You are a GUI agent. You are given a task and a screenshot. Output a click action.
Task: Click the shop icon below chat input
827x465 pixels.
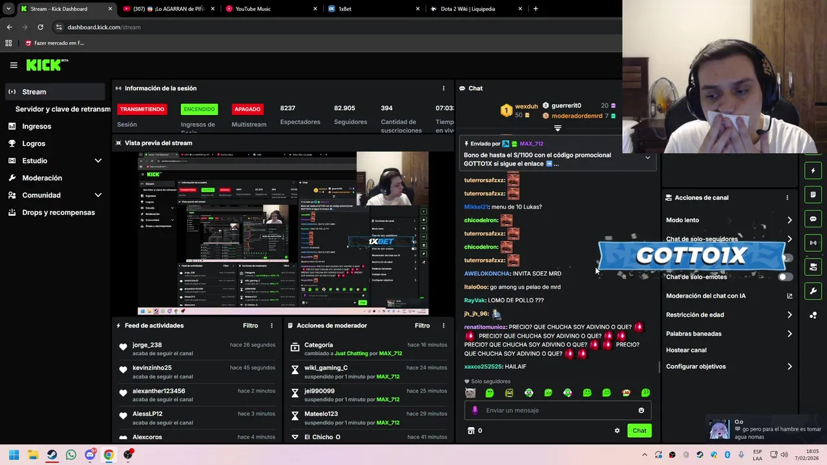(x=471, y=431)
